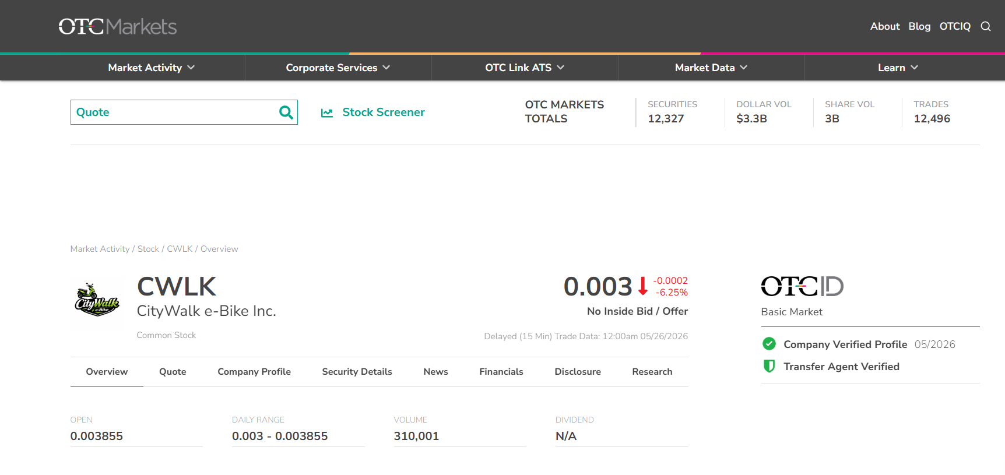This screenshot has height=475, width=1005.
Task: Switch to the Quote tab
Action: (173, 372)
